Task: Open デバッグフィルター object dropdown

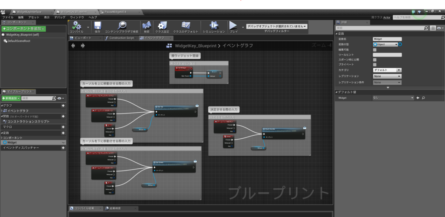Action: click(277, 26)
